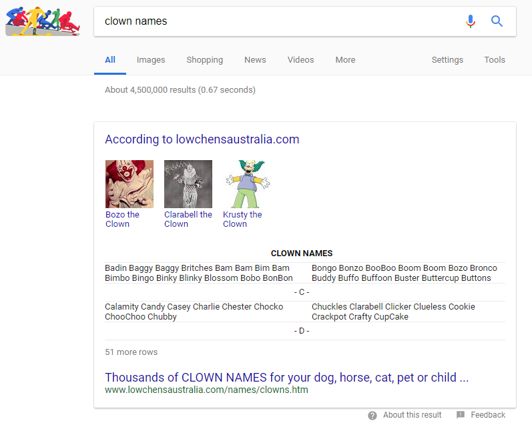Open the search Tools options
This screenshot has height=431, width=532.
495,60
